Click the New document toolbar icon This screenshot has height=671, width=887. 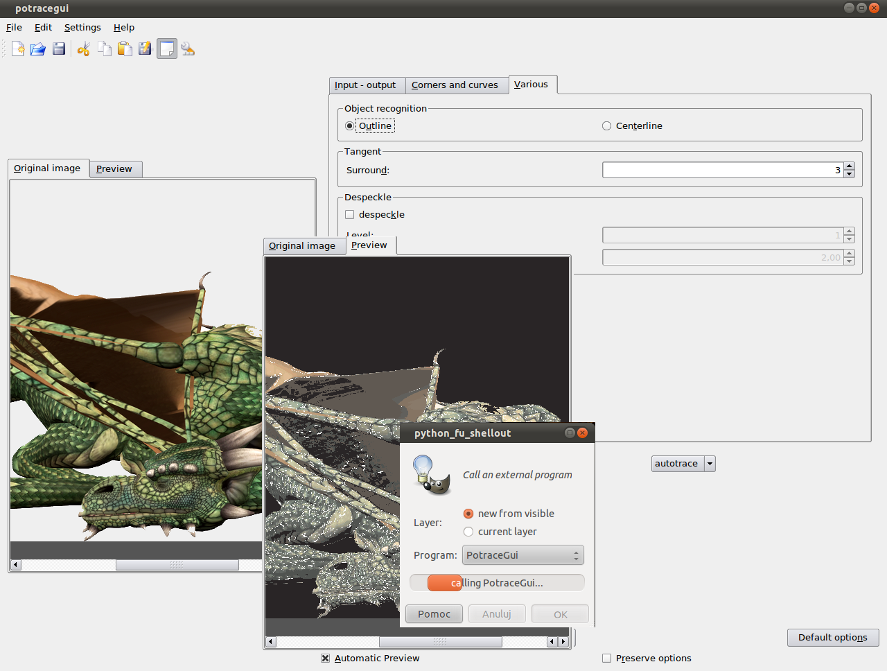[x=18, y=49]
